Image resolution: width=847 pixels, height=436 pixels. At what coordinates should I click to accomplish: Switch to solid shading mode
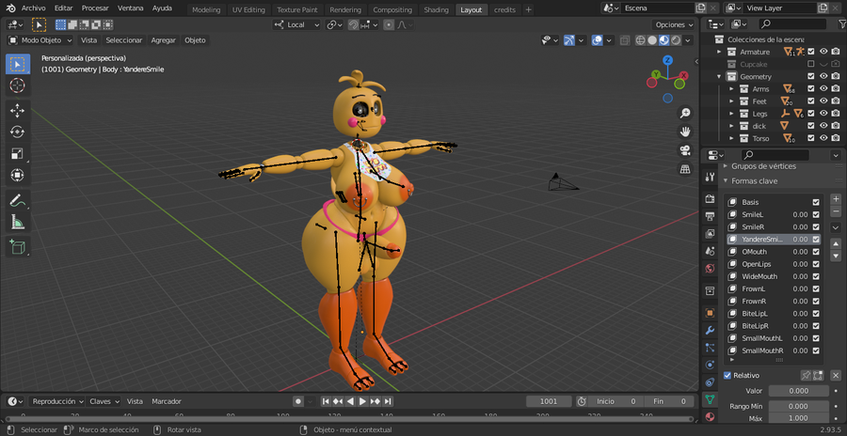click(652, 40)
